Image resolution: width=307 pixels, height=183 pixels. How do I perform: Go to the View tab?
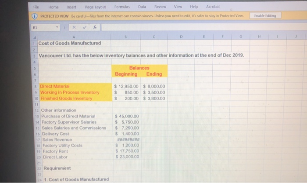178,7
